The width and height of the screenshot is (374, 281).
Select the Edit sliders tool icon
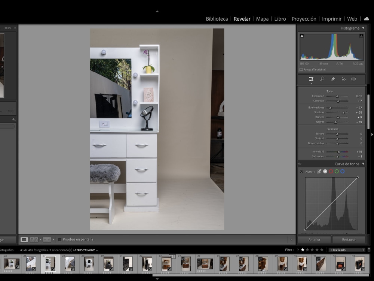tap(311, 79)
